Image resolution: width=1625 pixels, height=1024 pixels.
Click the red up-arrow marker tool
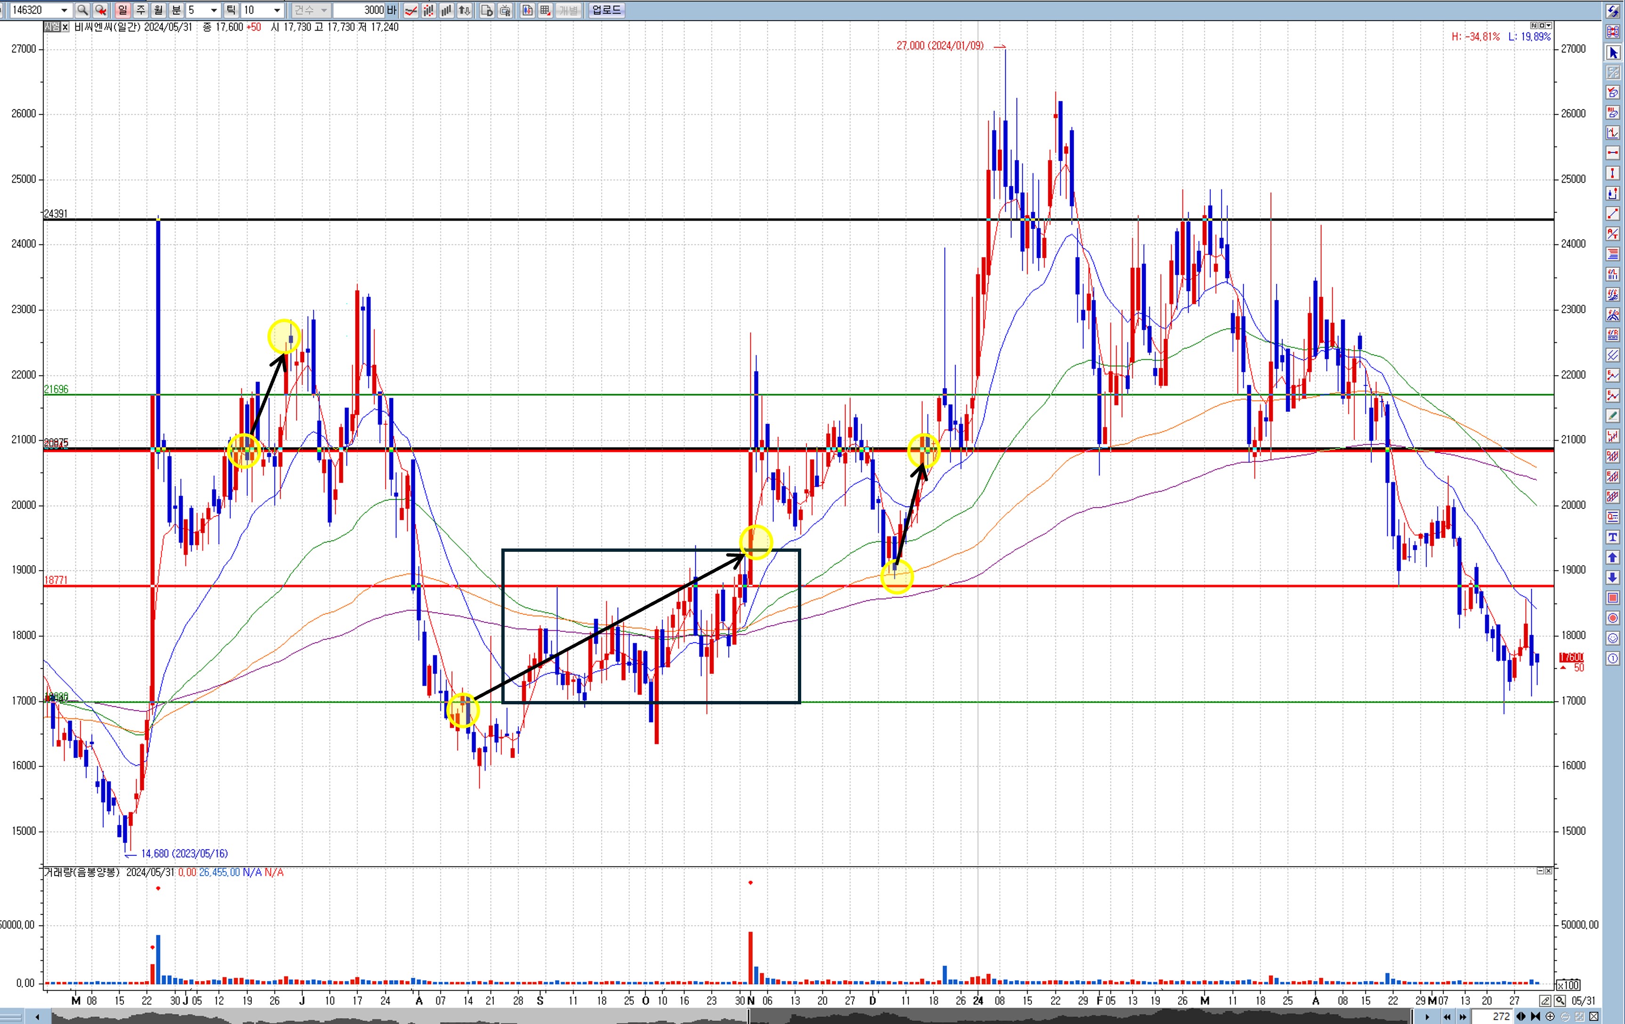(x=1613, y=557)
